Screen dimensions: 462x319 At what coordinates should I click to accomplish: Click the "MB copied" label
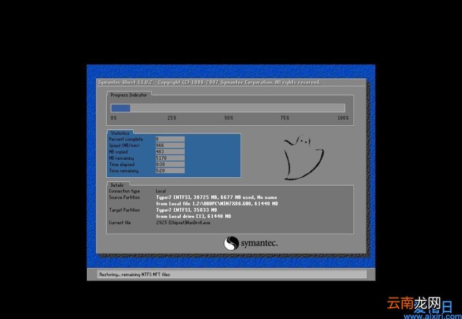[x=118, y=152]
